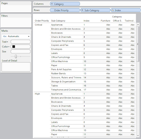Screen dimensions: 141x139
Task: Click the scrollbar down arrow
Action: pos(138,136)
